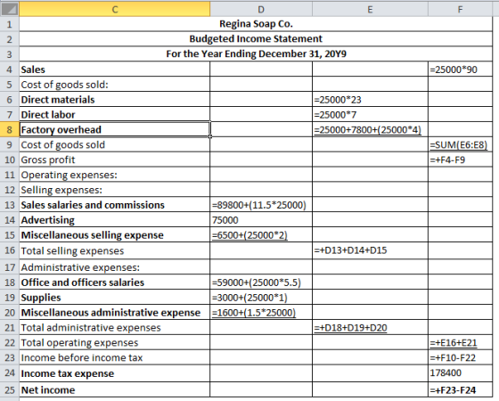Select row 8 header
Viewport: 499px width, 401px height.
click(10, 129)
